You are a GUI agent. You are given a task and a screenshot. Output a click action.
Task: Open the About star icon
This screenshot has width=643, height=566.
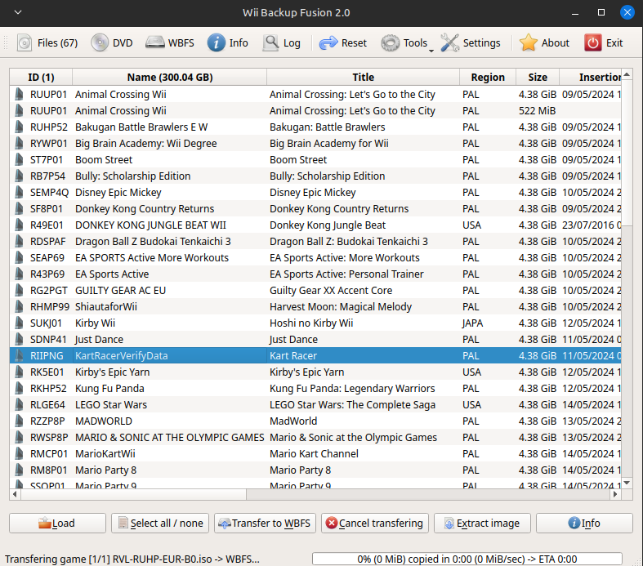545,43
